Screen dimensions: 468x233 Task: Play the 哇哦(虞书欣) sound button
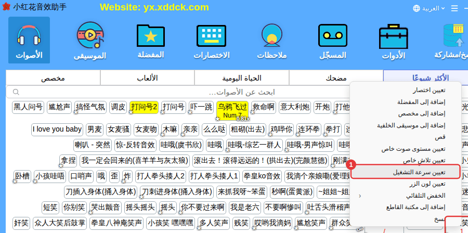click(181, 145)
